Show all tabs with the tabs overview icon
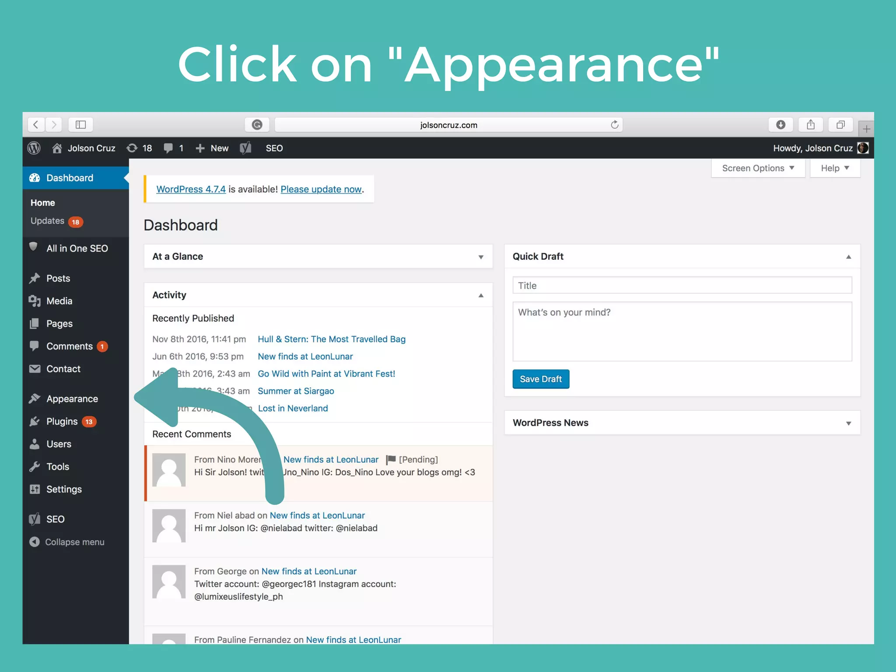The image size is (896, 672). pos(840,125)
